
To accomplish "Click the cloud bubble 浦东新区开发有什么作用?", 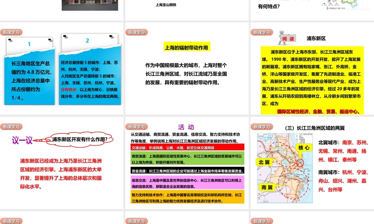I will (x=80, y=139).
